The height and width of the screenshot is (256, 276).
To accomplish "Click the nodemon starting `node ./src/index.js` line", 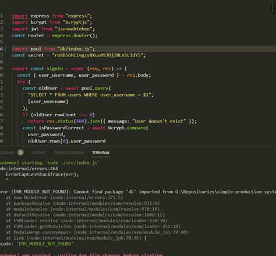I will coord(49,163).
